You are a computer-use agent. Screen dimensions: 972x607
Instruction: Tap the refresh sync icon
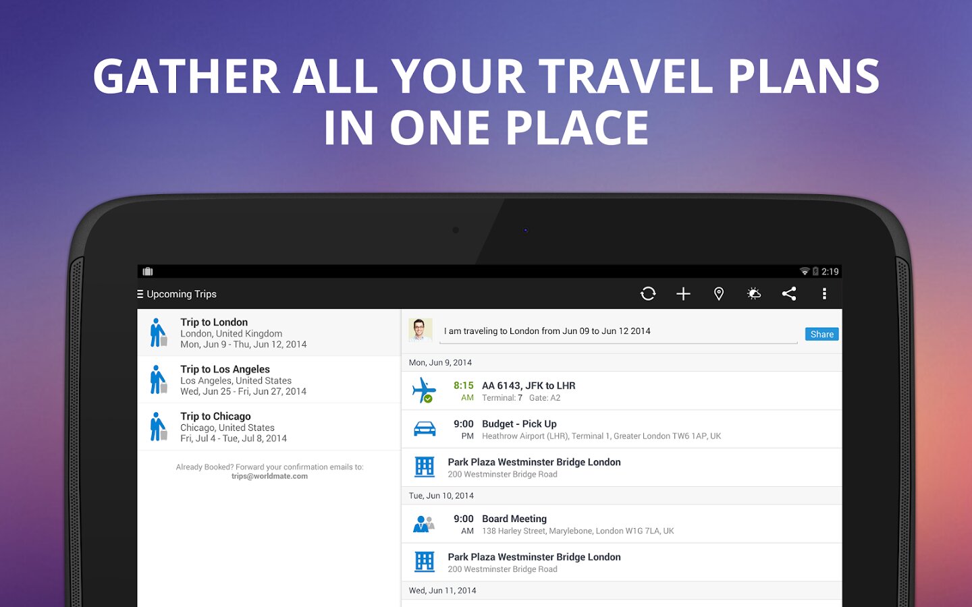[x=648, y=293]
